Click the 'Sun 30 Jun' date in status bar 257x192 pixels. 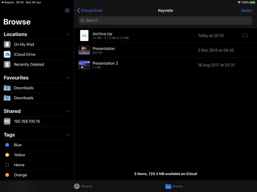click(x=34, y=2)
